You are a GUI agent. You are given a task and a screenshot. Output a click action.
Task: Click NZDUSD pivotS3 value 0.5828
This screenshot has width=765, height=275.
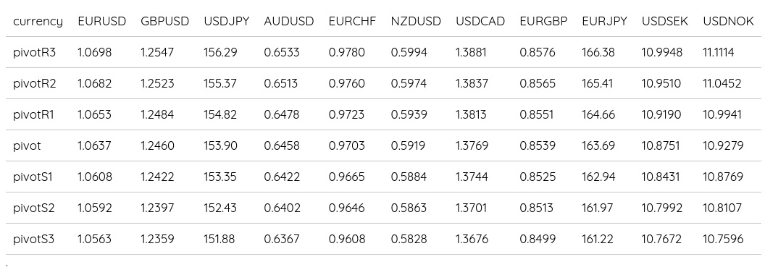click(x=409, y=240)
